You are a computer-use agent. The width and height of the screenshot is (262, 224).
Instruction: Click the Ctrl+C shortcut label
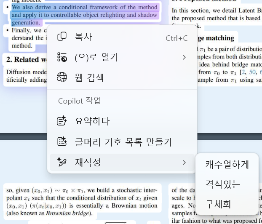tap(176, 38)
